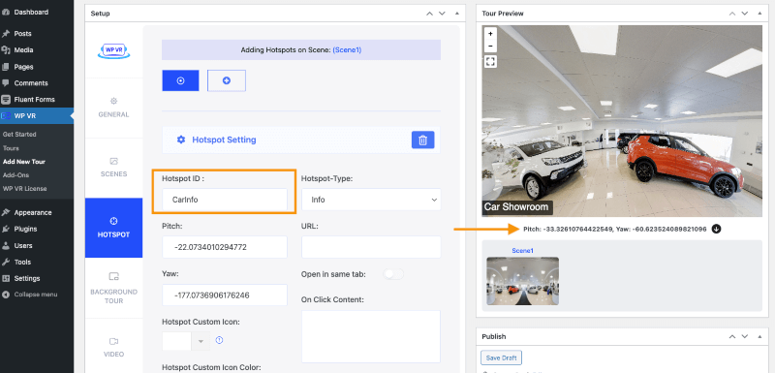Move Setup panel down with arrow
This screenshot has height=373, width=775.
(443, 14)
